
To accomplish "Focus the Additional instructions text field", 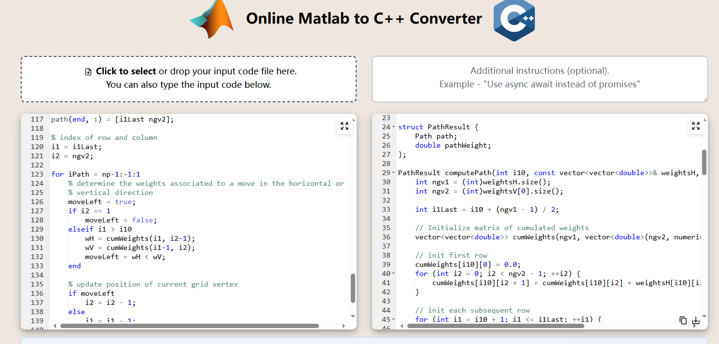I will tap(540, 79).
